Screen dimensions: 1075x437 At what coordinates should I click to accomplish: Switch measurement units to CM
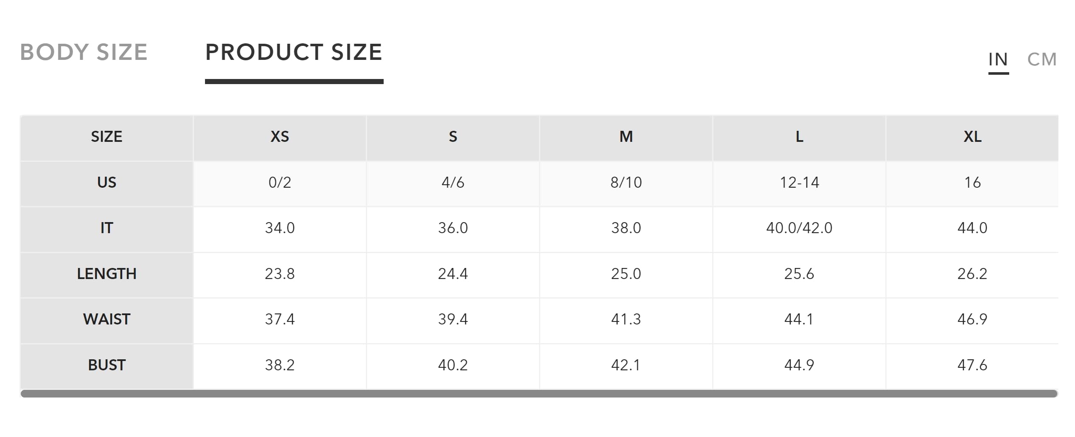(1042, 59)
